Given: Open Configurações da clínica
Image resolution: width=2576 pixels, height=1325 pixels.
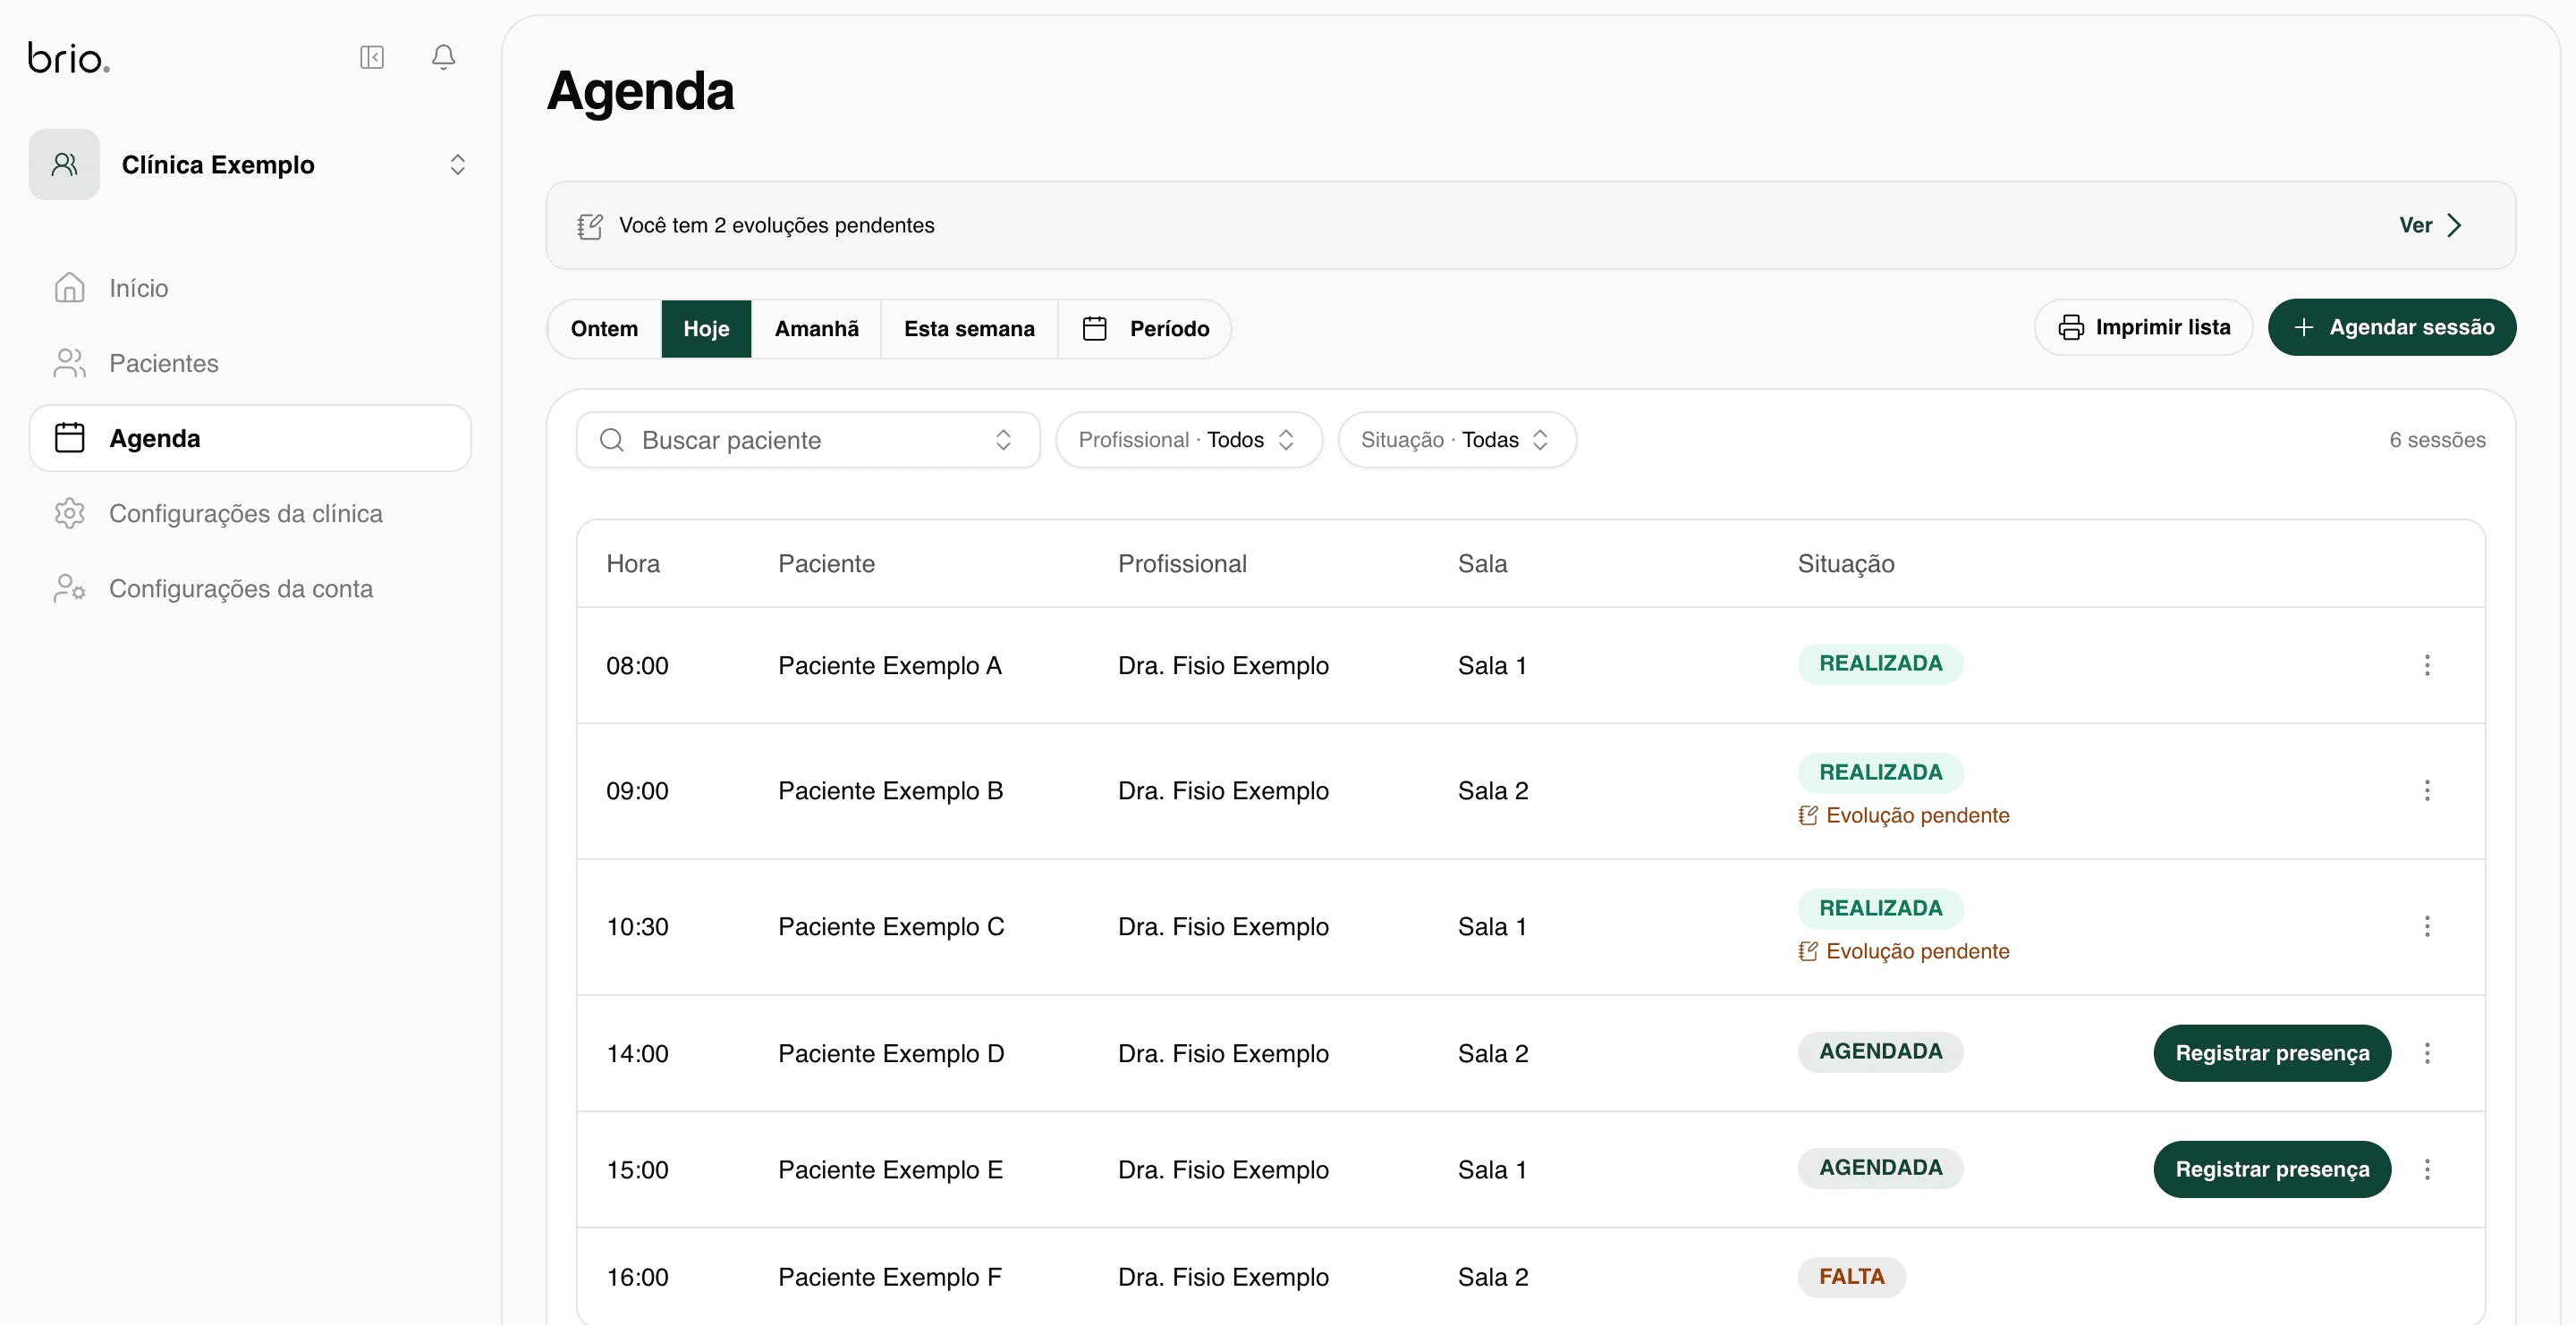Looking at the screenshot, I should [x=250, y=512].
